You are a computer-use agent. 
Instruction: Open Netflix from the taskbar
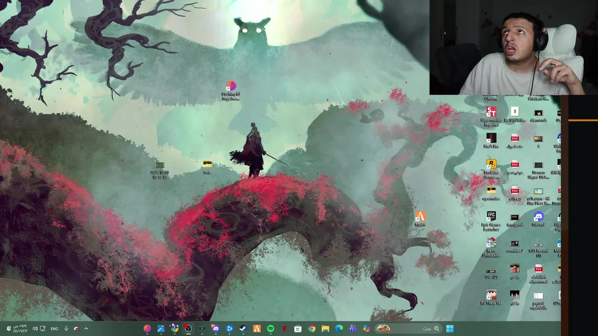[284, 329]
